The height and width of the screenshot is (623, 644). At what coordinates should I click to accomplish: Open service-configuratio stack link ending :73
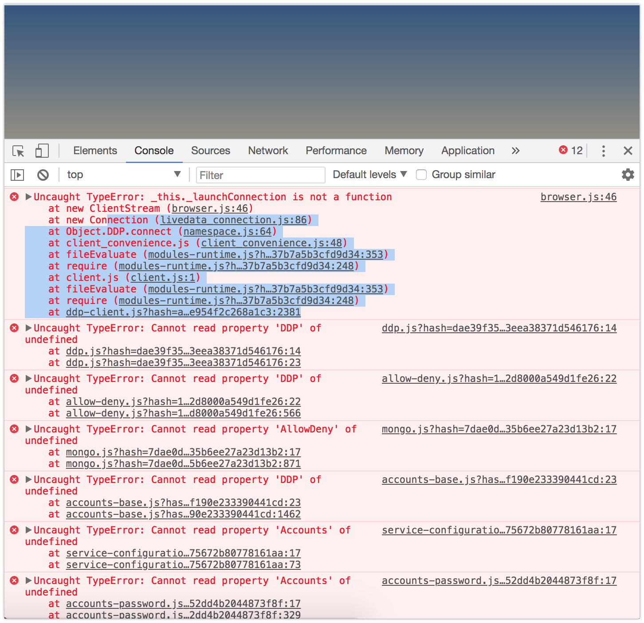[183, 565]
